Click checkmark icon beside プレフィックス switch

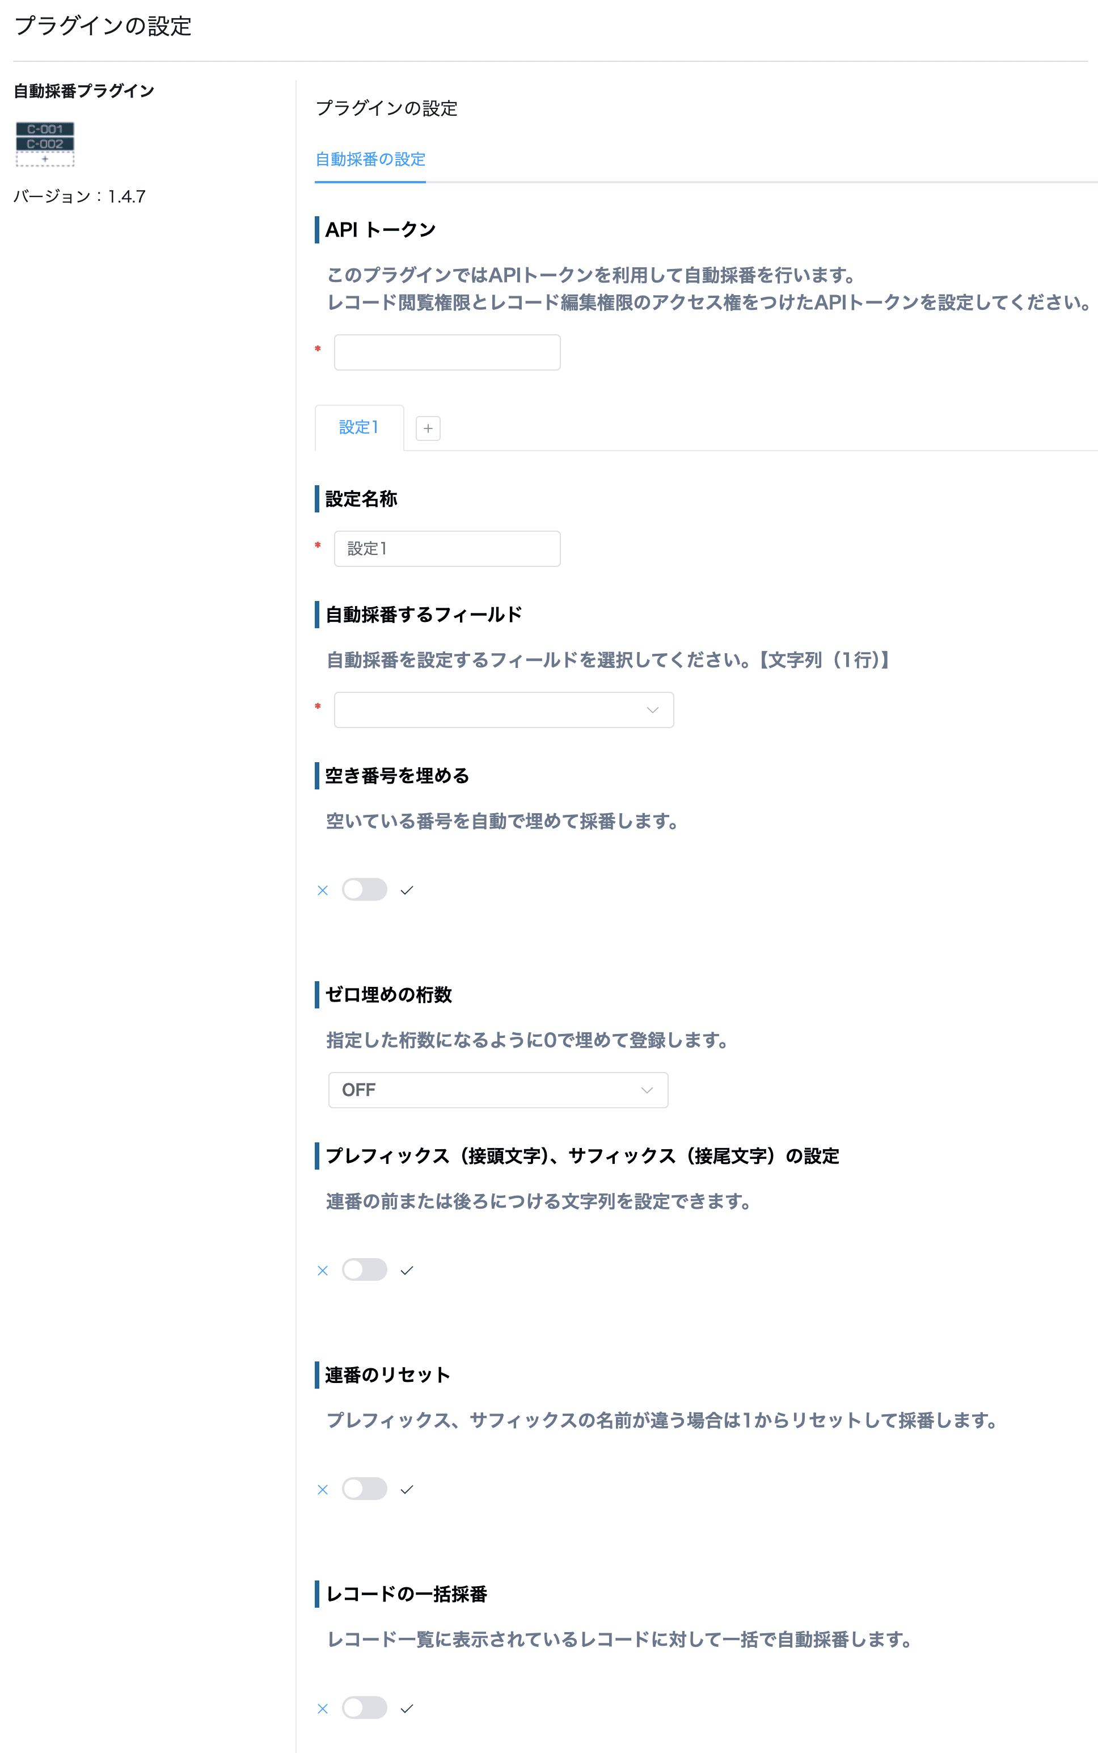click(x=407, y=1270)
